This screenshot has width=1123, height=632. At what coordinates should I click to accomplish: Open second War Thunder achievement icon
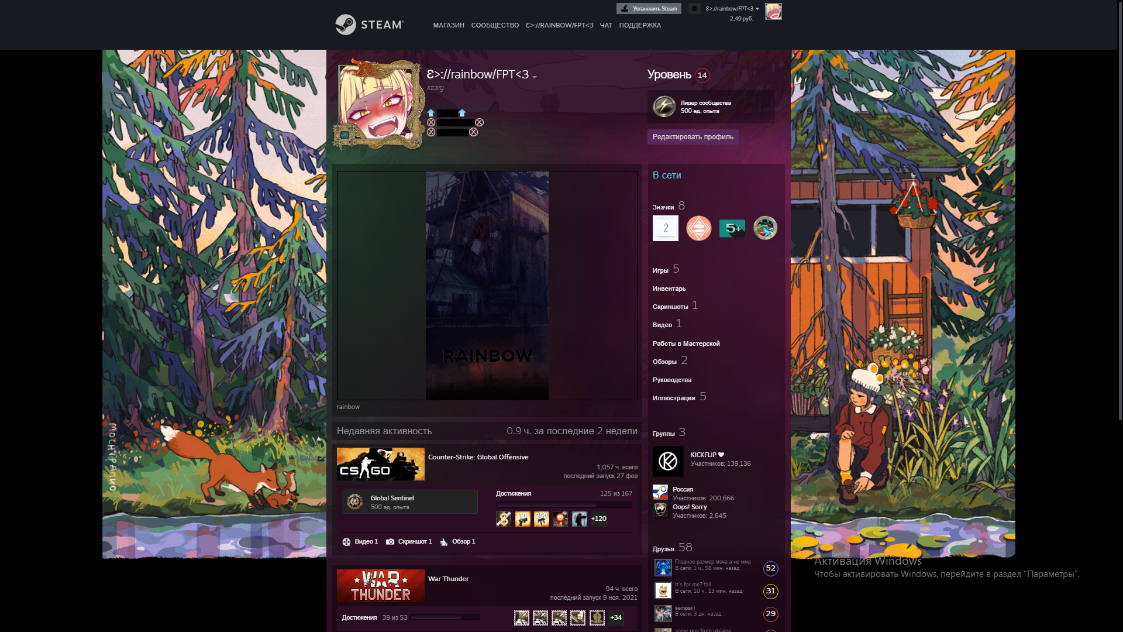click(540, 618)
